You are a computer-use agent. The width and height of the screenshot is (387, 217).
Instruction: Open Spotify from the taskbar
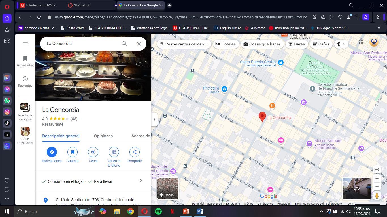click(x=158, y=211)
